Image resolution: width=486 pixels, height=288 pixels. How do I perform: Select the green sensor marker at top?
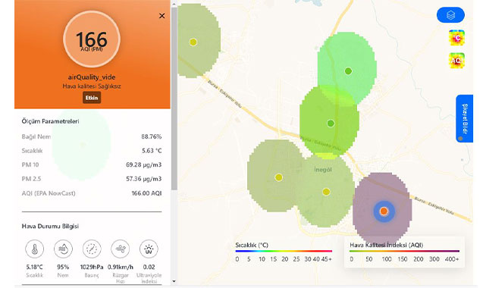348,71
